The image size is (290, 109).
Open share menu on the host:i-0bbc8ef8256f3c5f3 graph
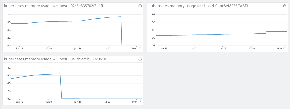pos(285,6)
